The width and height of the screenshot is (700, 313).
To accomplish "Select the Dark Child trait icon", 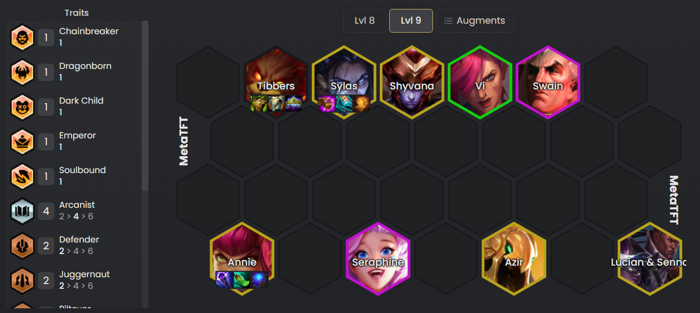I will (x=22, y=107).
